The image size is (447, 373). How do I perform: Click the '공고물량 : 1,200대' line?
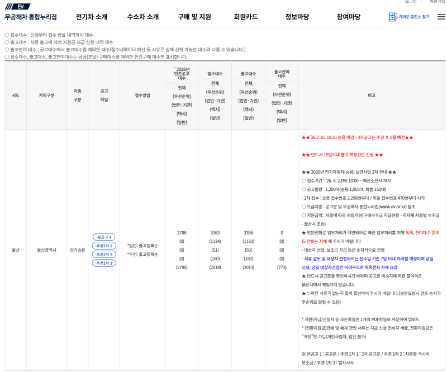pos(344,189)
